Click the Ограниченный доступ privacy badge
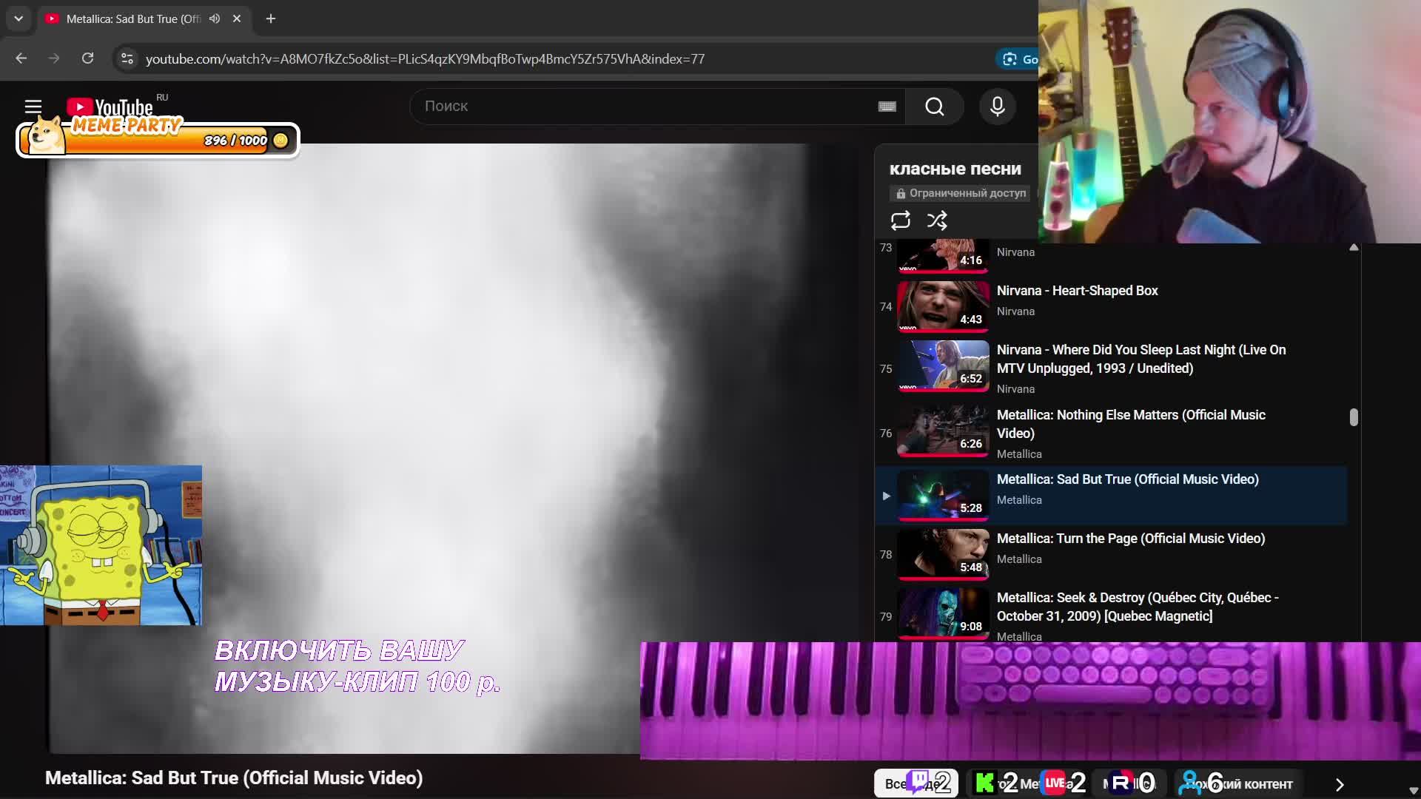 [960, 193]
